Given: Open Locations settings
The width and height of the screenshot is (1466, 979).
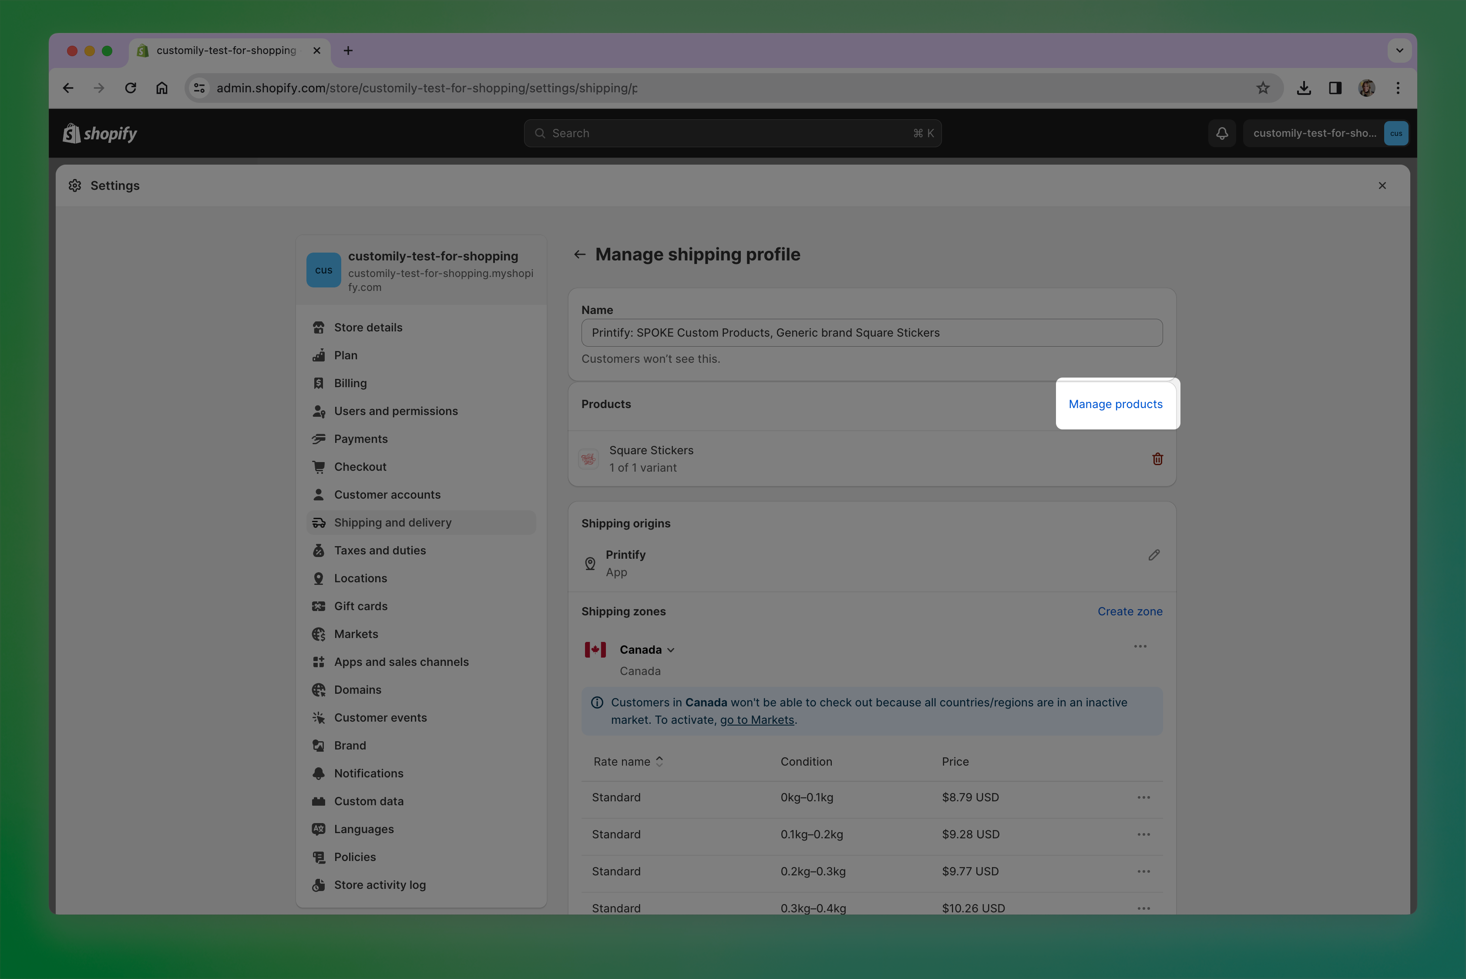Looking at the screenshot, I should pyautogui.click(x=421, y=578).
